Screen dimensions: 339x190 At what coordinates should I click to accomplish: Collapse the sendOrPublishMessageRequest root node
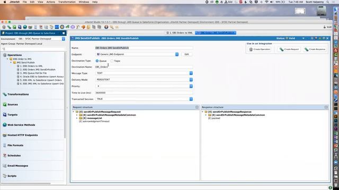(74, 112)
